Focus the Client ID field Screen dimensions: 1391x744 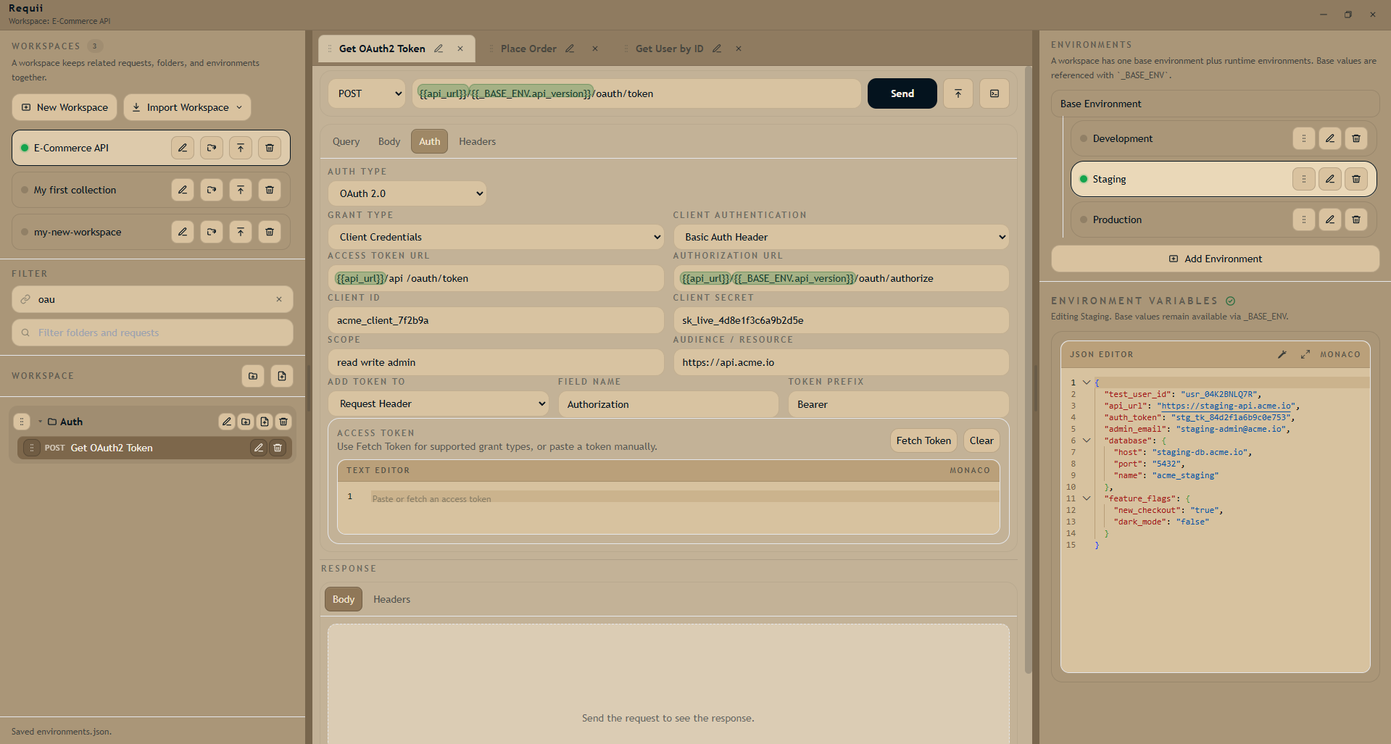496,320
